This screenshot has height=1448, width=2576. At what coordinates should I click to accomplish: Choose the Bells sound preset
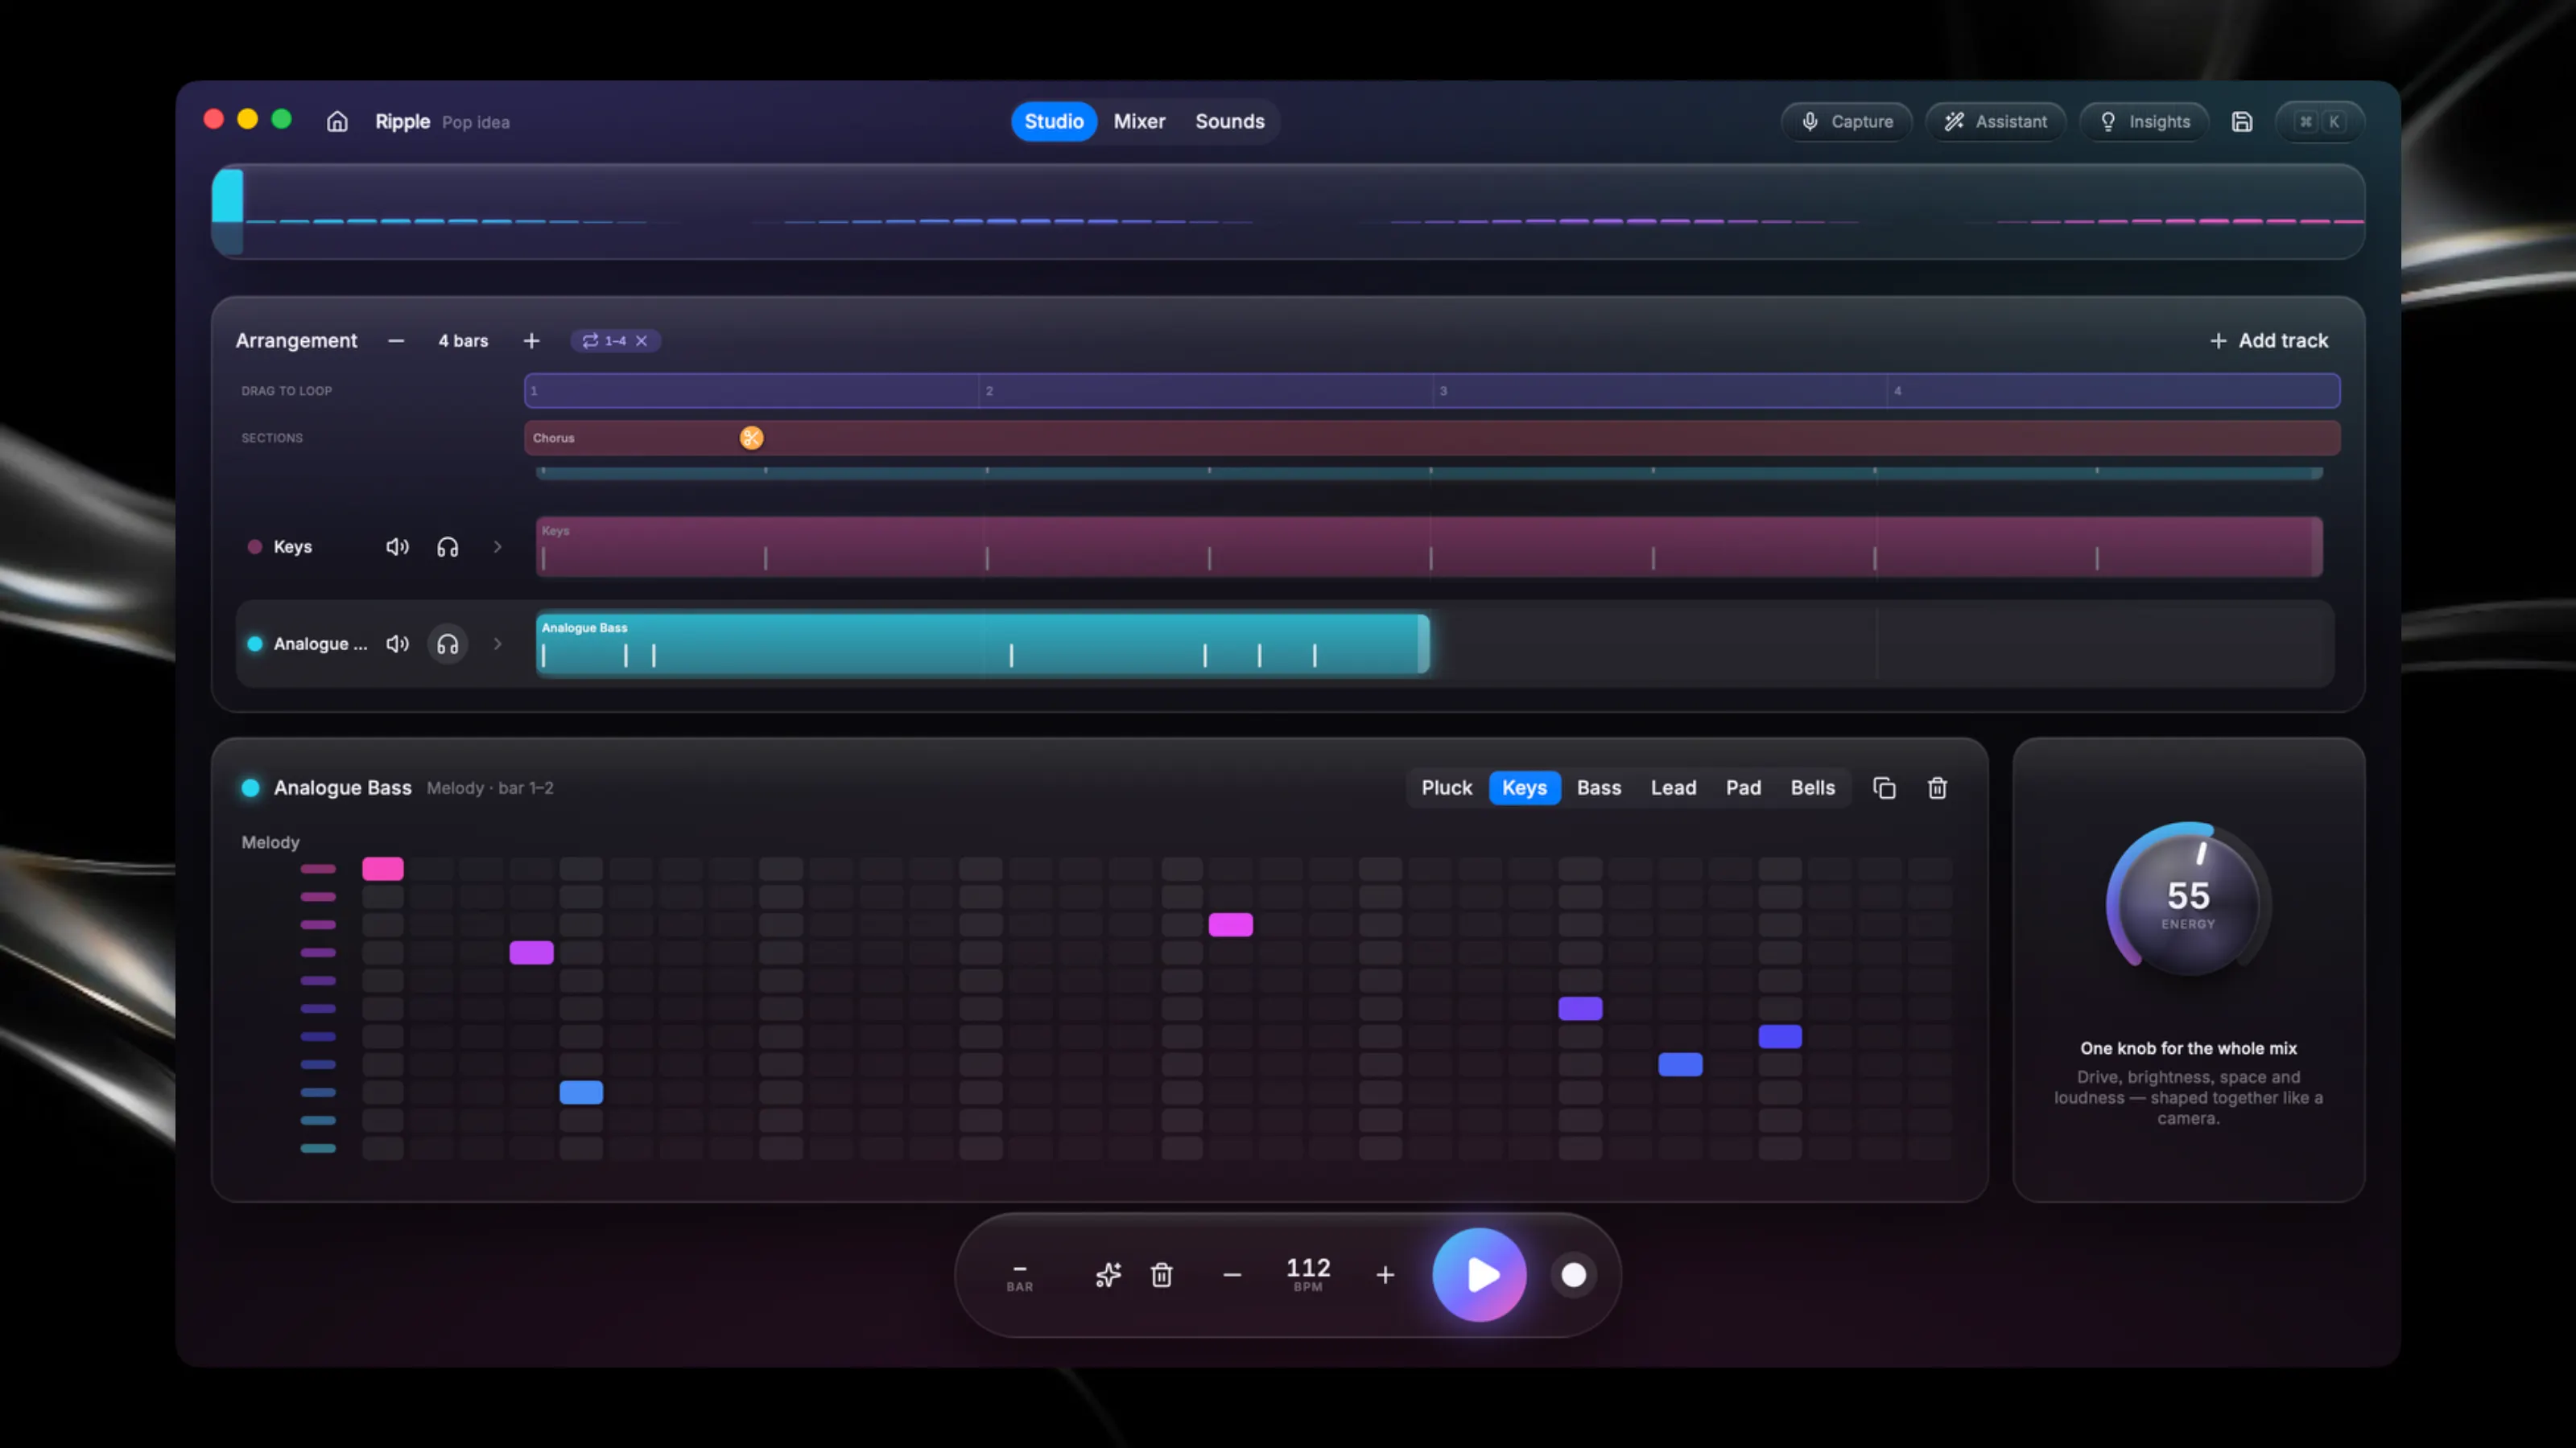[1812, 788]
